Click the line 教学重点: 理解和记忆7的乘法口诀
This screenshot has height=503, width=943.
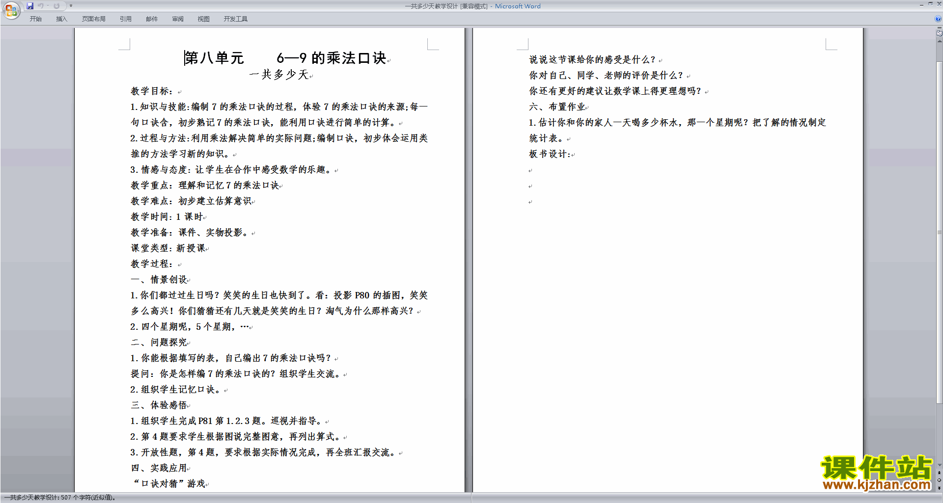pos(205,185)
